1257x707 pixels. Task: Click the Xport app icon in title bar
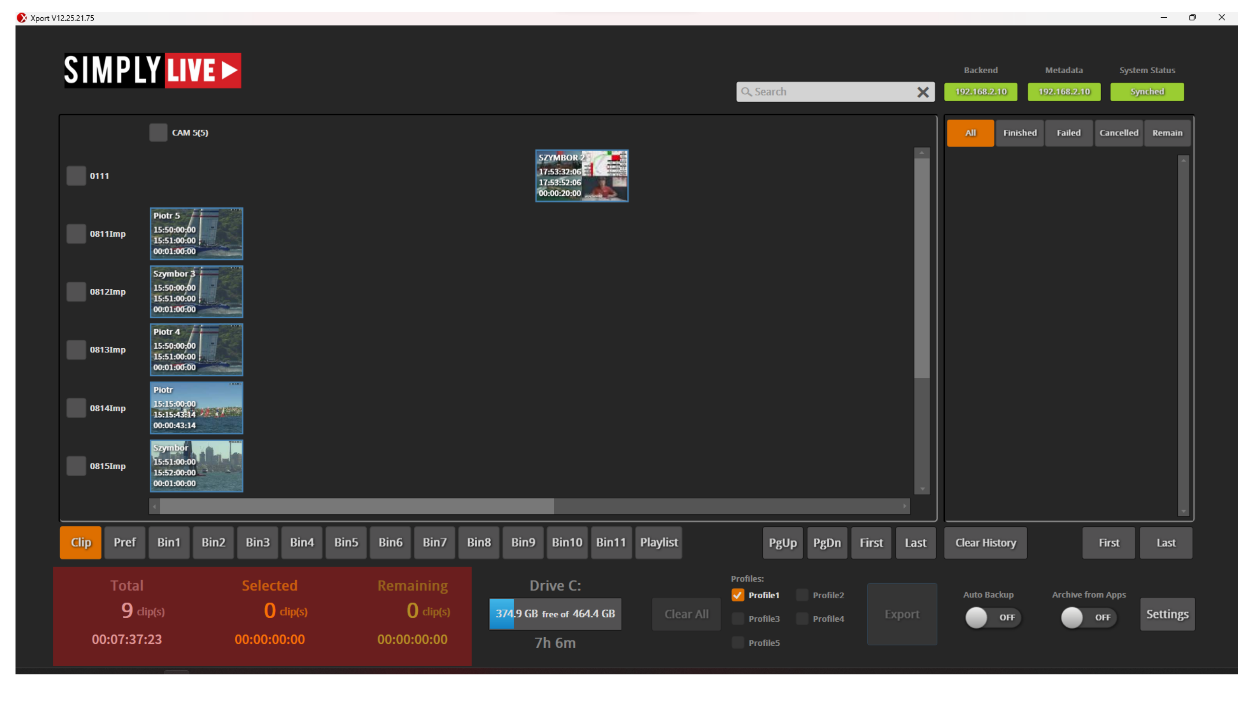pos(22,18)
